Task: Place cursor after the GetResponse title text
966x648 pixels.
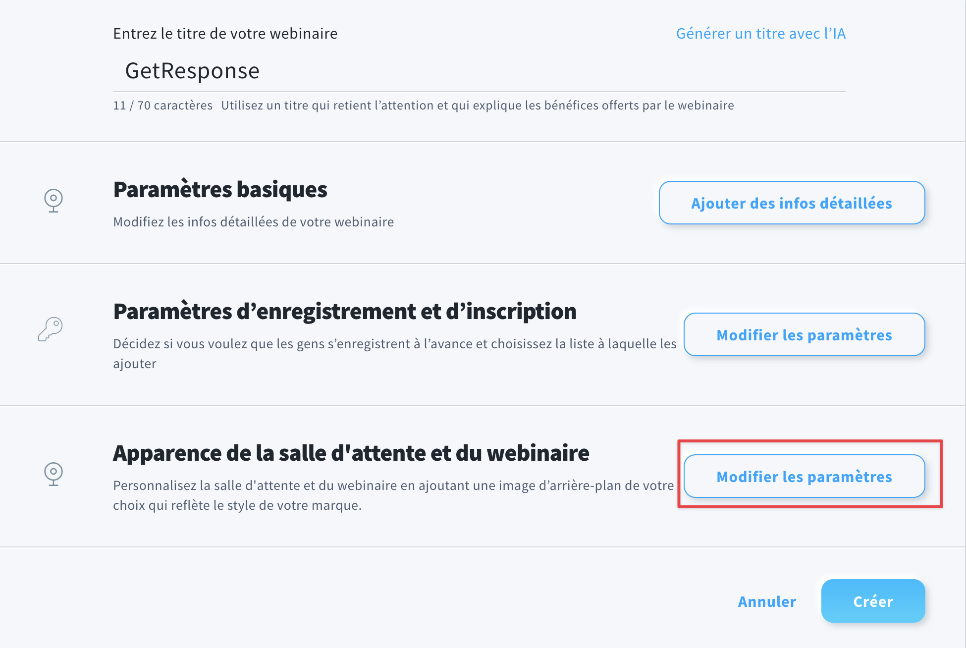Action: pos(261,71)
